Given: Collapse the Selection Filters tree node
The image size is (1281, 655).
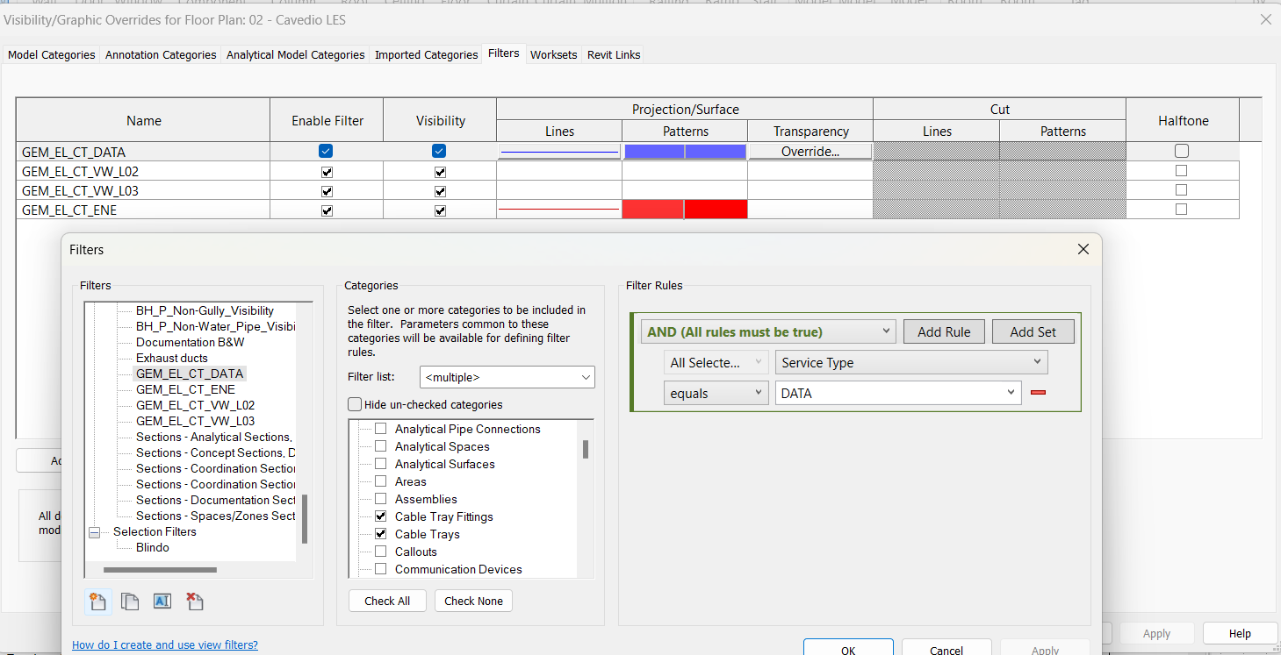Looking at the screenshot, I should tap(94, 531).
